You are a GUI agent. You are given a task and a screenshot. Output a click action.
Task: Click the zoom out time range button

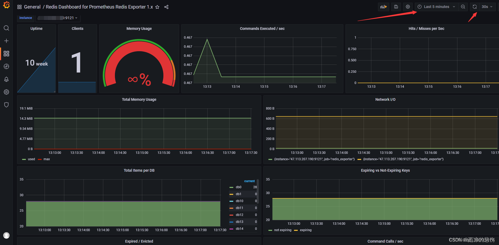pyautogui.click(x=463, y=7)
